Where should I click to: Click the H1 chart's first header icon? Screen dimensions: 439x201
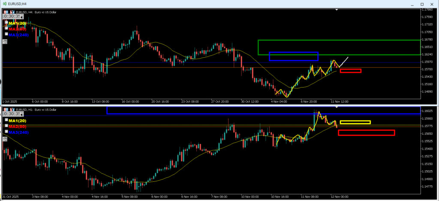(x=5, y=109)
